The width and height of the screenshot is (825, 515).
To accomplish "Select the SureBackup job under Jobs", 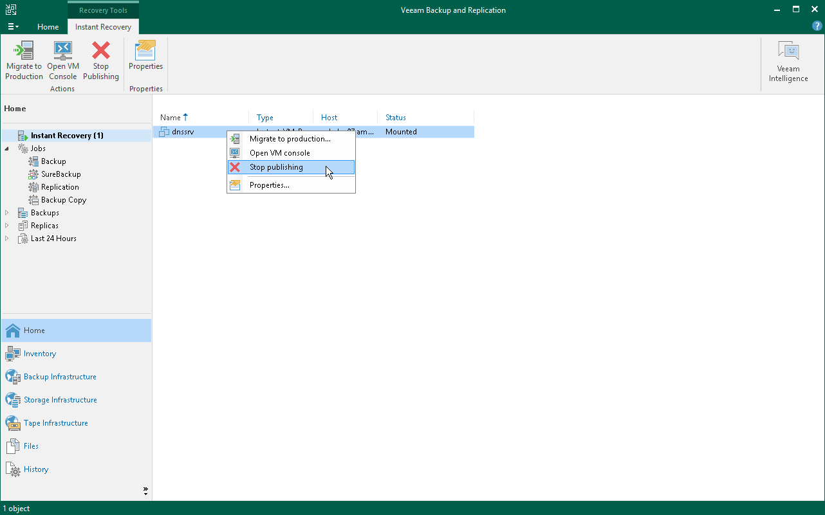I will coord(61,174).
